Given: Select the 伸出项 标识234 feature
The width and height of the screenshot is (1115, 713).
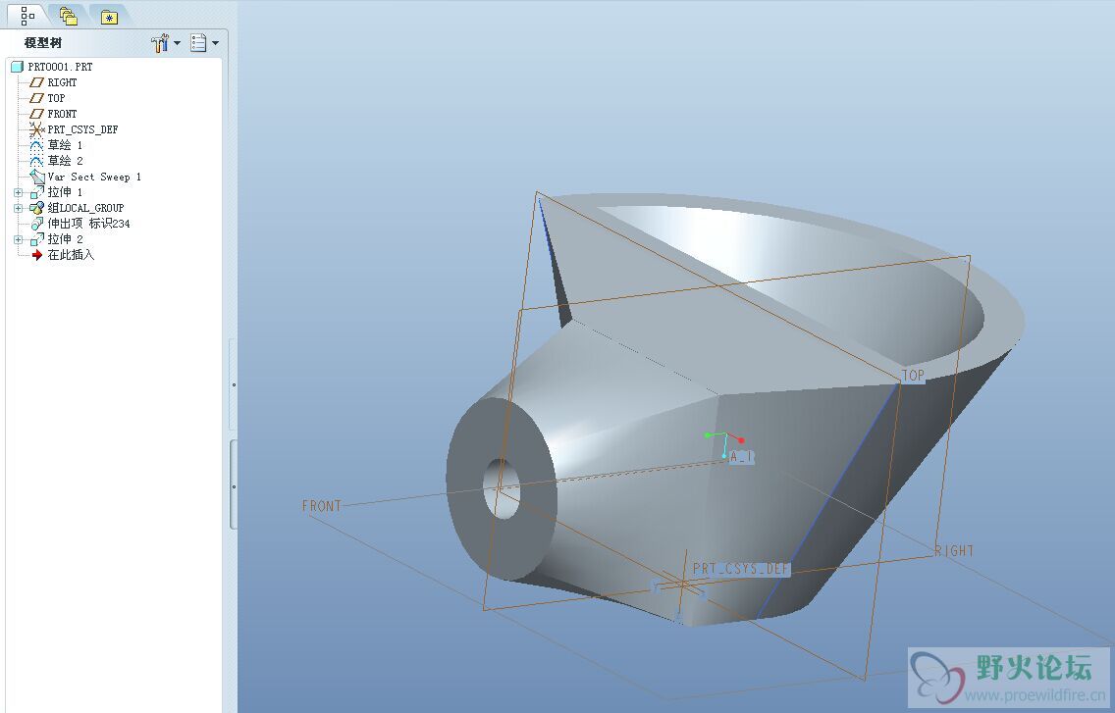Looking at the screenshot, I should (89, 224).
